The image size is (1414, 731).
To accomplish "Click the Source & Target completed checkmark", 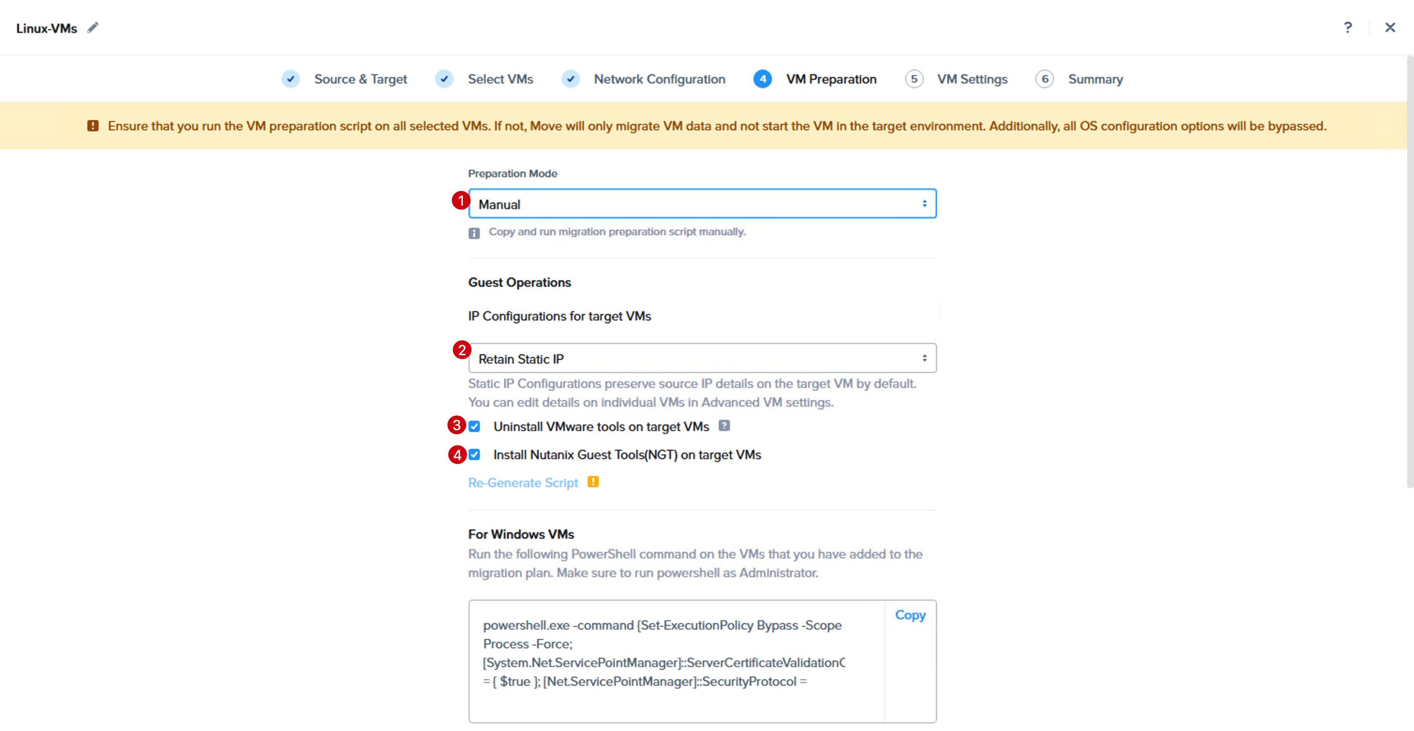I will pos(290,79).
